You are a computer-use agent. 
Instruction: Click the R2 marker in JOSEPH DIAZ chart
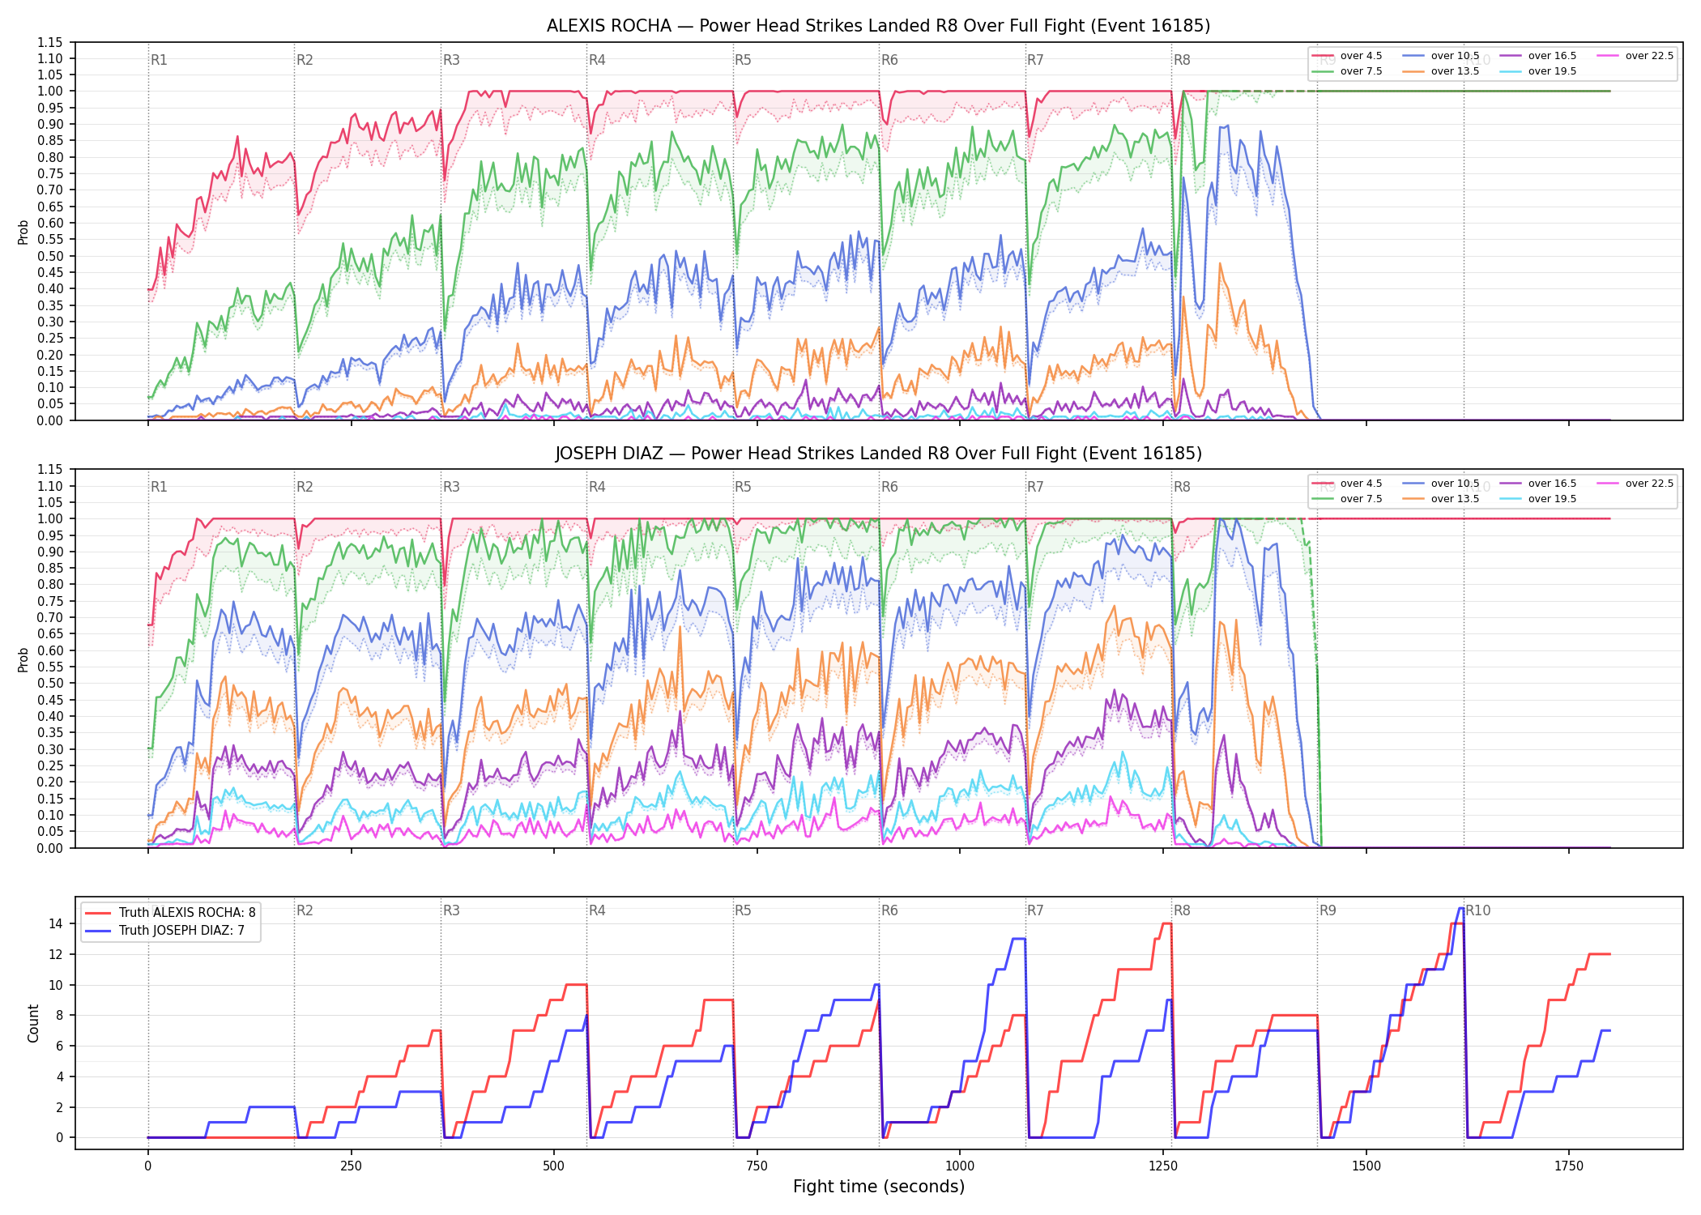tap(305, 487)
